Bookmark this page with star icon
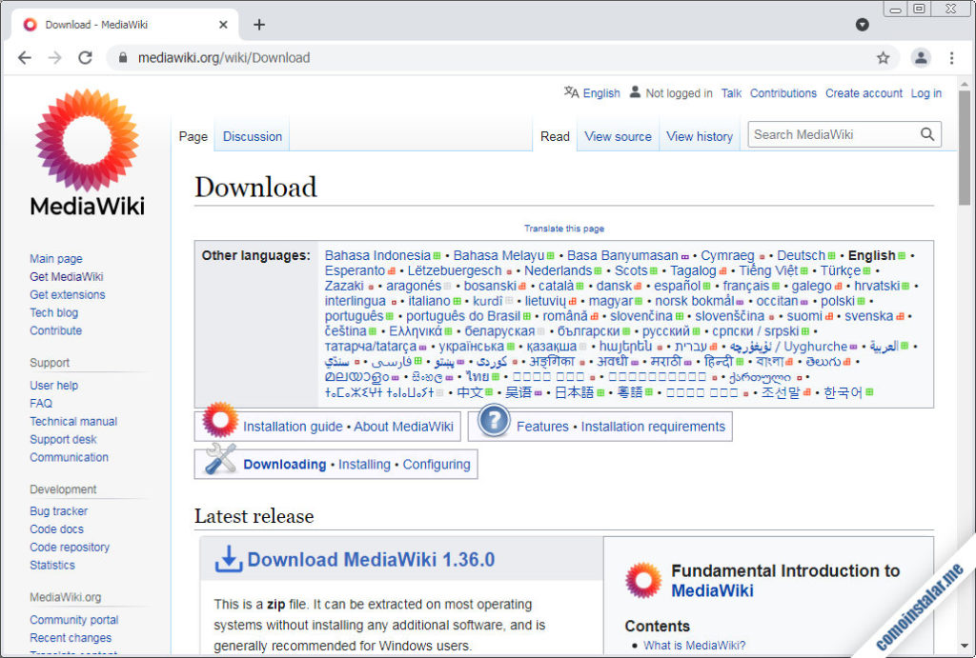The height and width of the screenshot is (658, 976). point(883,58)
